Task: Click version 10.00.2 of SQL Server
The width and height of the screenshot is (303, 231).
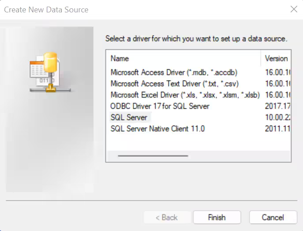Action: tap(277, 117)
